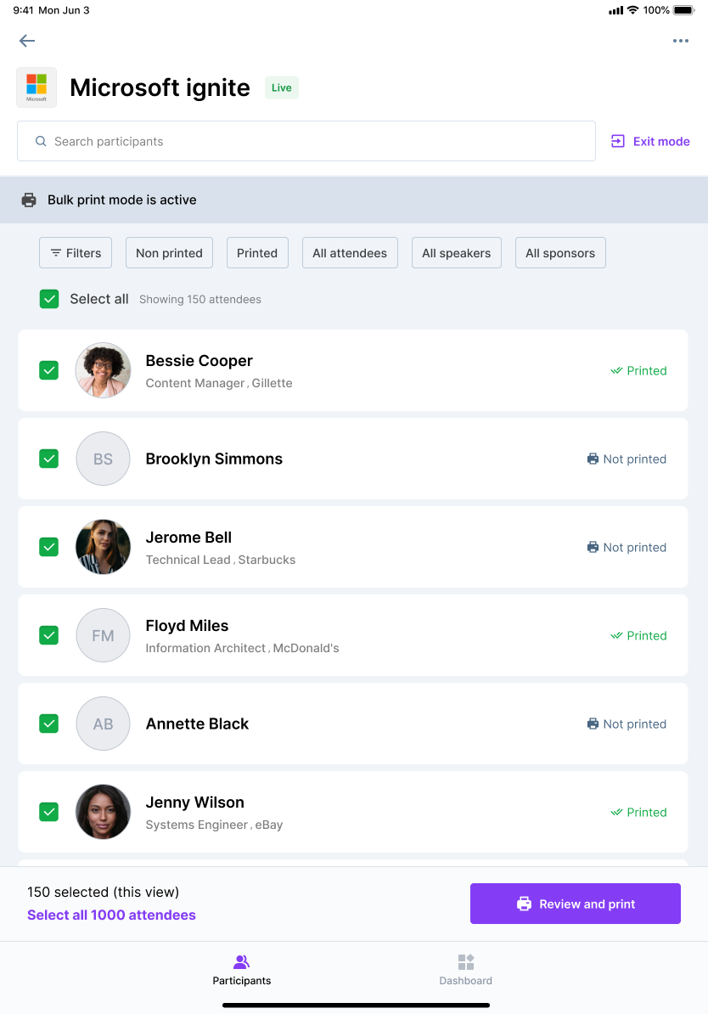Open Bessie Cooper's profile photo
Image resolution: width=708 pixels, height=1014 pixels.
pyautogui.click(x=104, y=370)
